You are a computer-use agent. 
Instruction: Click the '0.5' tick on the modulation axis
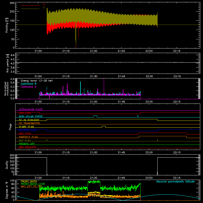click(x=12, y=79)
